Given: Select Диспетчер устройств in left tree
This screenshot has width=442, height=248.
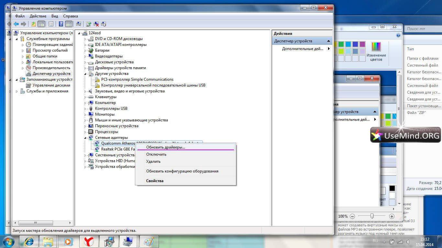Looking at the screenshot, I should pos(51,74).
